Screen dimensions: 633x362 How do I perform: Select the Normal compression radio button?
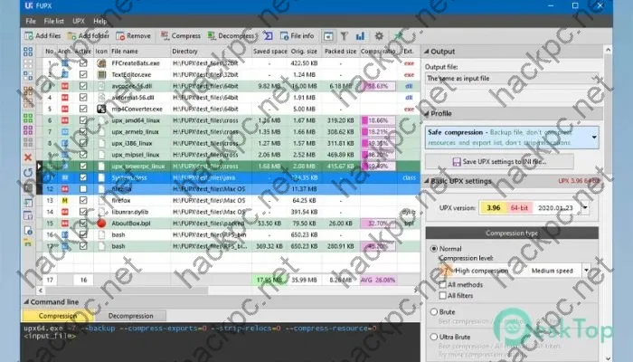pos(434,249)
